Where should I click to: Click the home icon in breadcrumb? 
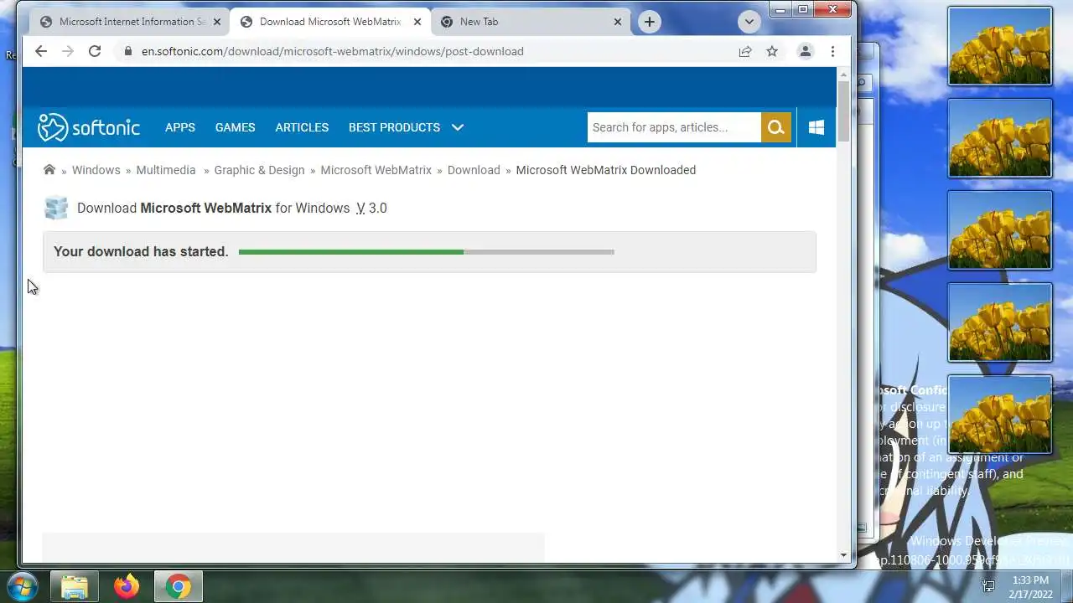(x=49, y=169)
